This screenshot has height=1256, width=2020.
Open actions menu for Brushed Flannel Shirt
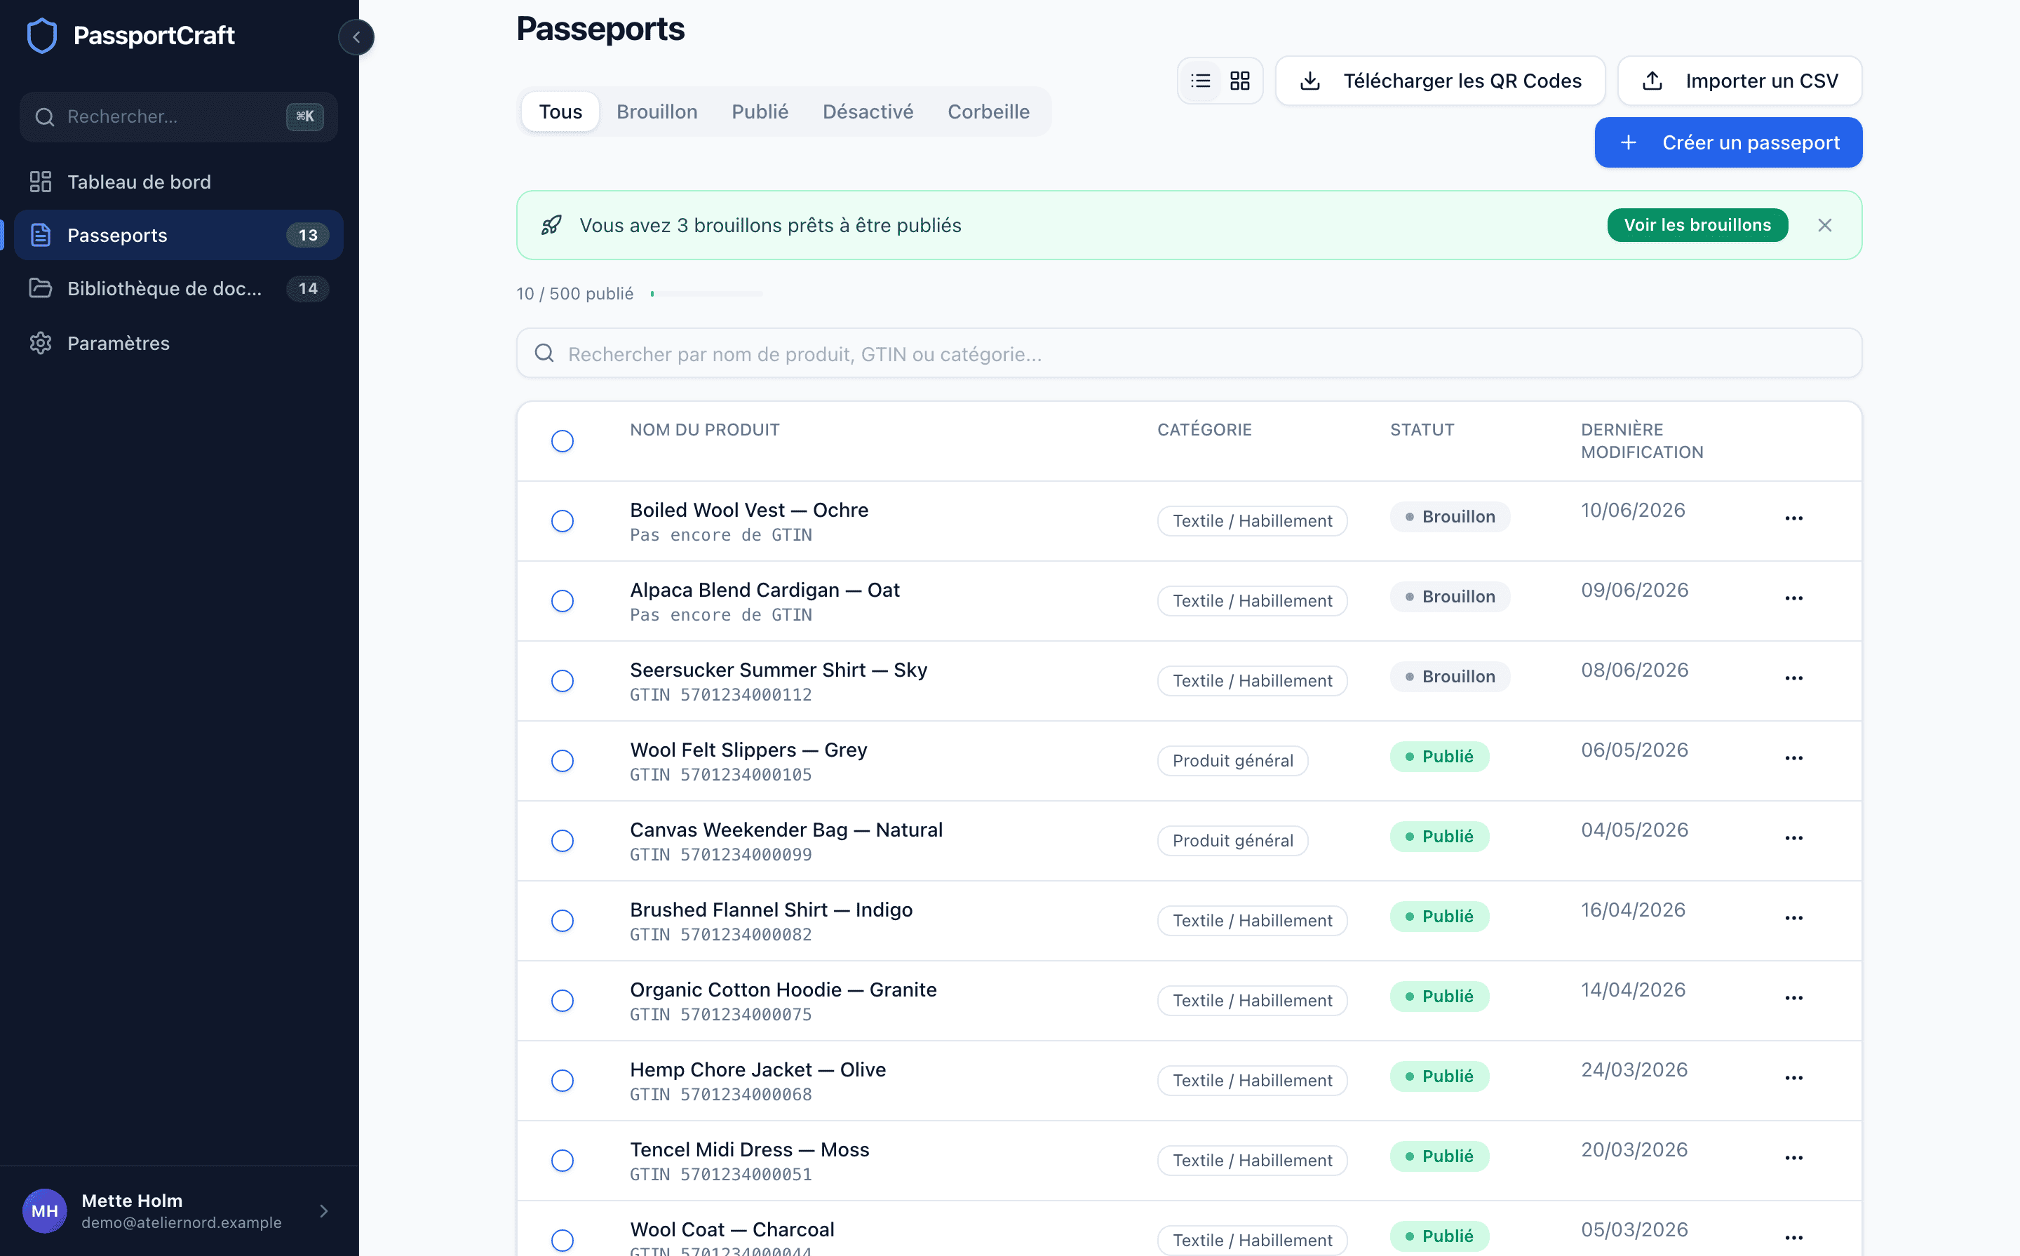coord(1794,918)
